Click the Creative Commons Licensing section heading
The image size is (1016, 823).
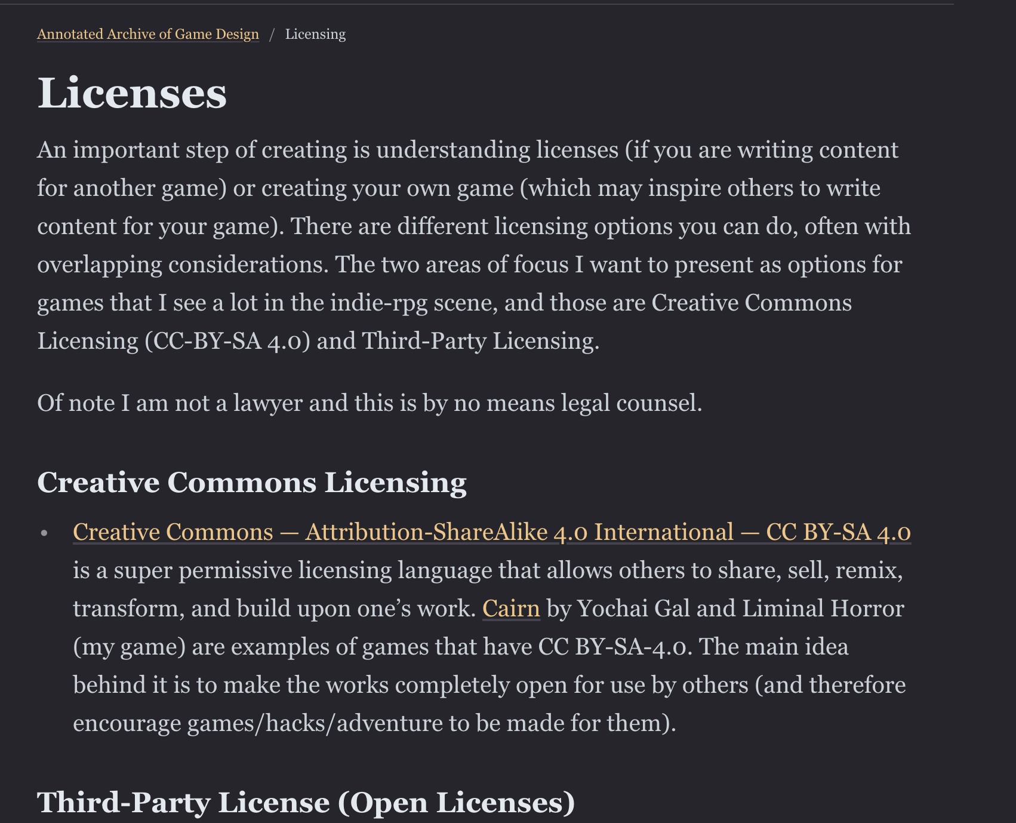(252, 483)
